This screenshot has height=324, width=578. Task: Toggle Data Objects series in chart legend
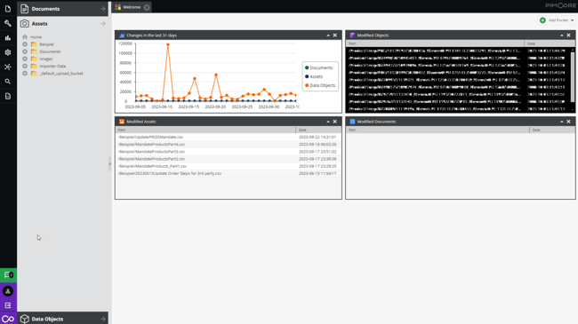click(320, 85)
